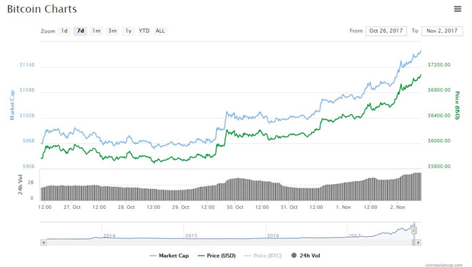Viewport: 472px width, 267px height.
Task: Toggle Price (BTC) series in legend
Action: pyautogui.click(x=263, y=256)
